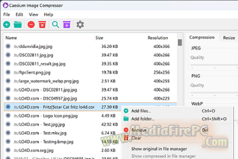
Task: Choose Show original in file manager
Action: click(178, 149)
